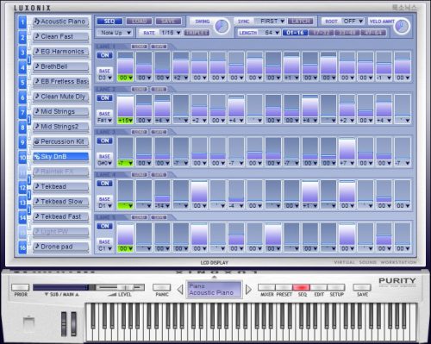Select the Drone pad preset slot
This screenshot has width=431, height=344.
(60, 247)
